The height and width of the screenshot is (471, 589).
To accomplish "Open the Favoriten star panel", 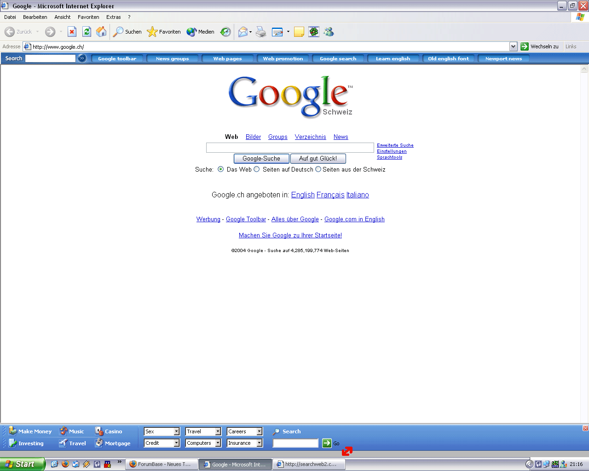I will tap(163, 32).
